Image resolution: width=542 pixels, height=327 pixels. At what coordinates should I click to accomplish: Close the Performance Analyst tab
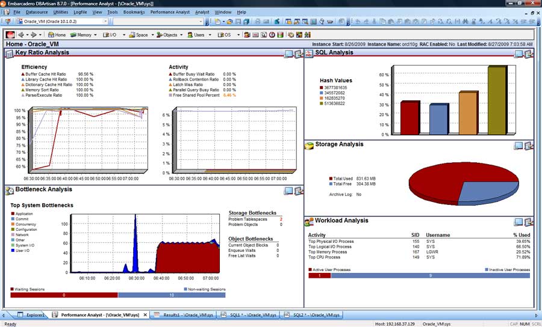pyautogui.click(x=145, y=315)
